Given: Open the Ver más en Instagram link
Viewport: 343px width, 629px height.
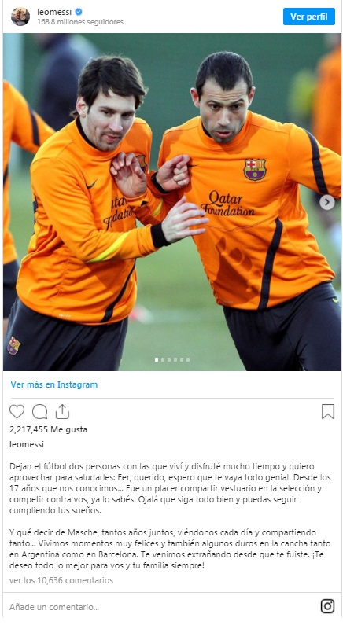Looking at the screenshot, I should point(54,384).
